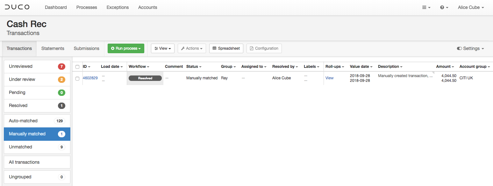Open Exceptions in top navigation

pyautogui.click(x=118, y=7)
